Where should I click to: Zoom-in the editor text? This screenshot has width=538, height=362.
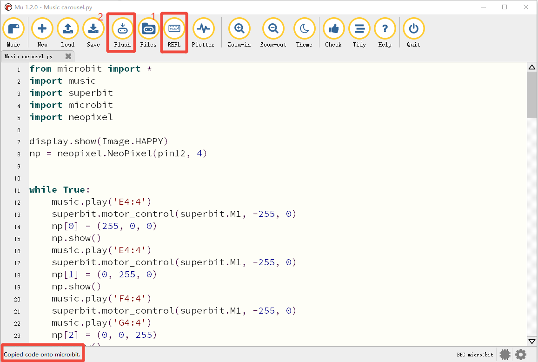pos(239,33)
